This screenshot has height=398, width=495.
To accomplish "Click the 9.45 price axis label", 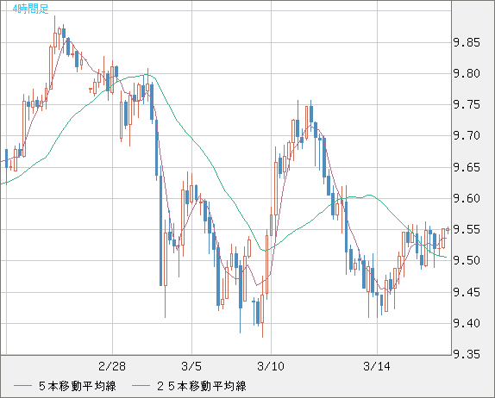I will pyautogui.click(x=467, y=292).
